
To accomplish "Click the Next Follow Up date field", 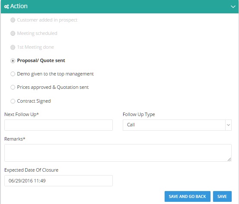I will tap(58, 125).
